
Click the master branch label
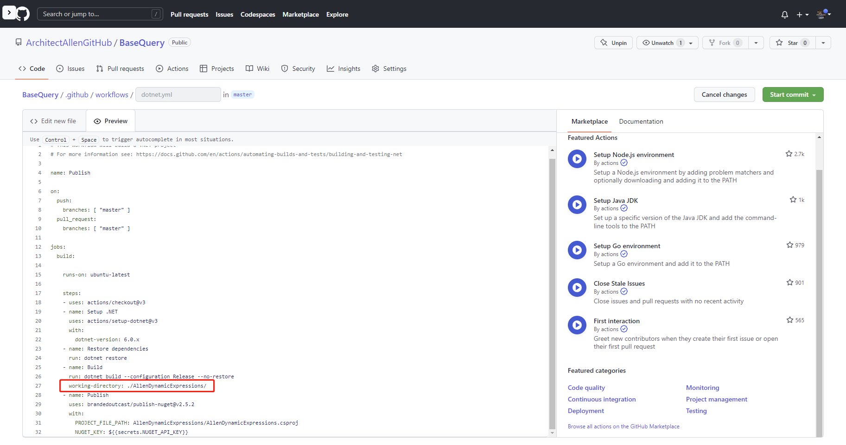(x=242, y=94)
